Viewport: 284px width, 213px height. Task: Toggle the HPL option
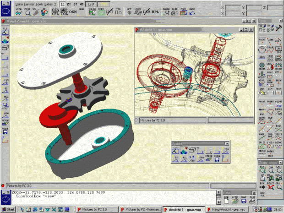155,12
